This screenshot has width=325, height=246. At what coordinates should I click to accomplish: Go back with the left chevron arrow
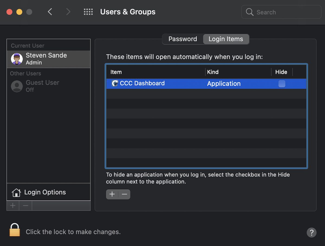click(x=50, y=12)
